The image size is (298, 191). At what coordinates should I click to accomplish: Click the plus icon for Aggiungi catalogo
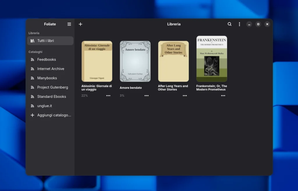(32, 115)
